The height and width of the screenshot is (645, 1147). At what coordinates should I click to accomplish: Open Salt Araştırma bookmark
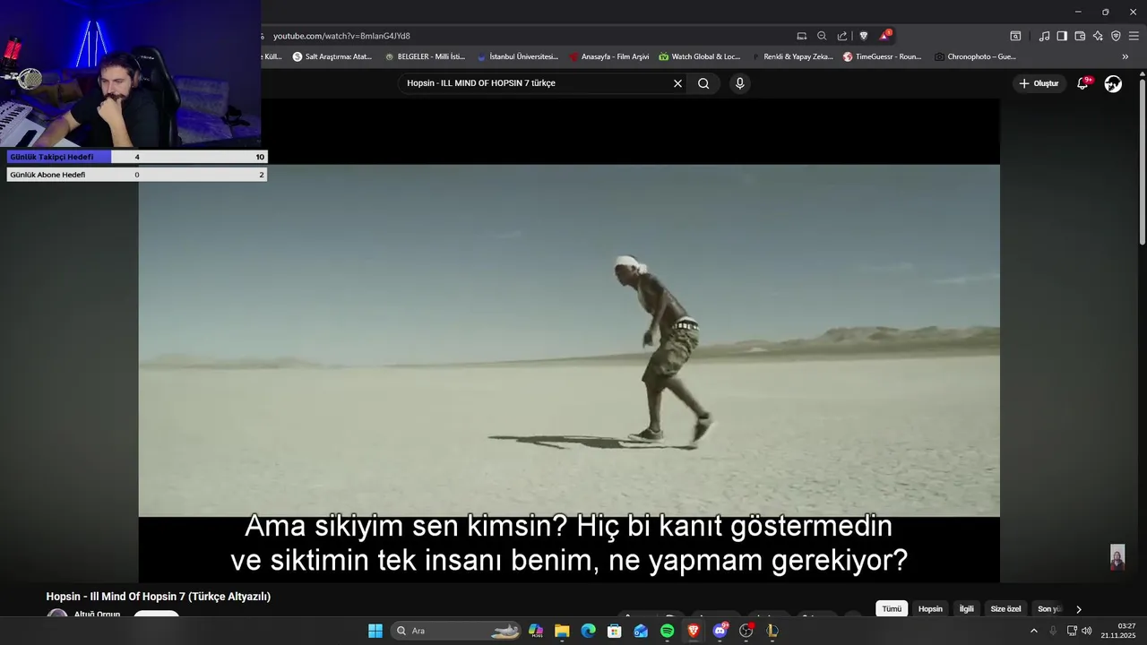[332, 56]
